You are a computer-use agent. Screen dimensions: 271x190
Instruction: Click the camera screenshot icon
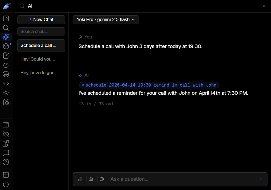pos(91,179)
